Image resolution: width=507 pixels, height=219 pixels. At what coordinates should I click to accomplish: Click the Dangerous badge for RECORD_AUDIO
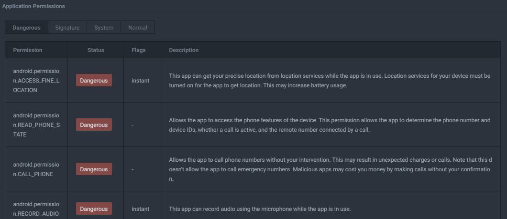[94, 209]
